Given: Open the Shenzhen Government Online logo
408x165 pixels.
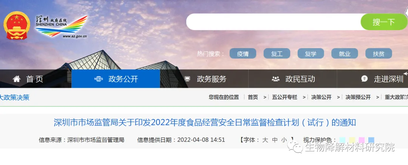Looking at the screenshot, I should click(61, 27).
